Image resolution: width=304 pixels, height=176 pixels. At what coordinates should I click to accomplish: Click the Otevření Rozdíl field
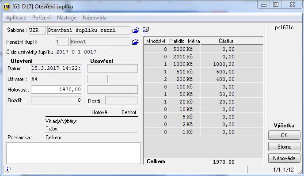(x=56, y=100)
